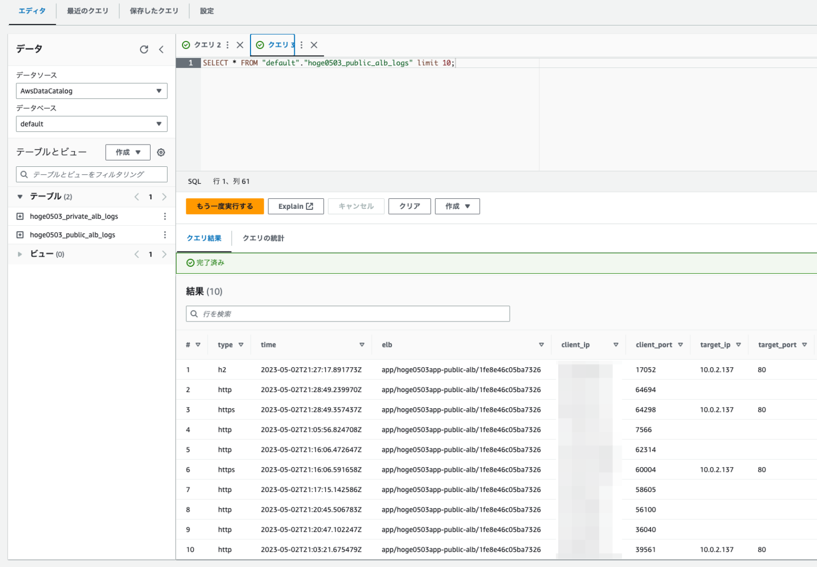Screen dimensions: 817x567
Task: Open the filter arrow on the time column
Action: pyautogui.click(x=362, y=344)
